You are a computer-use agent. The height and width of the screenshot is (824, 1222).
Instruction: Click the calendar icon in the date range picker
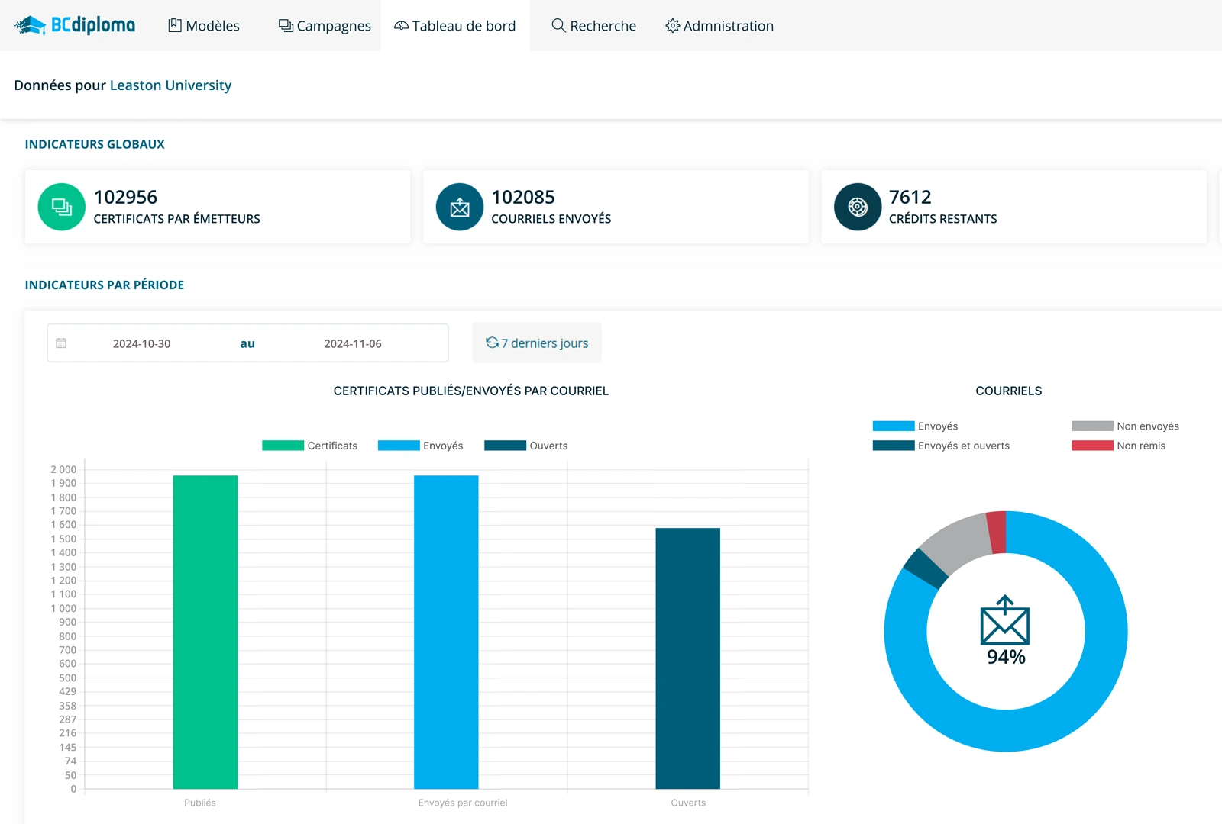[x=61, y=343]
